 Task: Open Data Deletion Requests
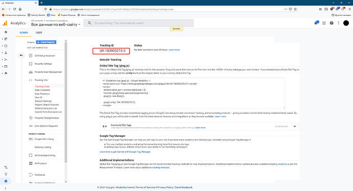(x=46, y=126)
